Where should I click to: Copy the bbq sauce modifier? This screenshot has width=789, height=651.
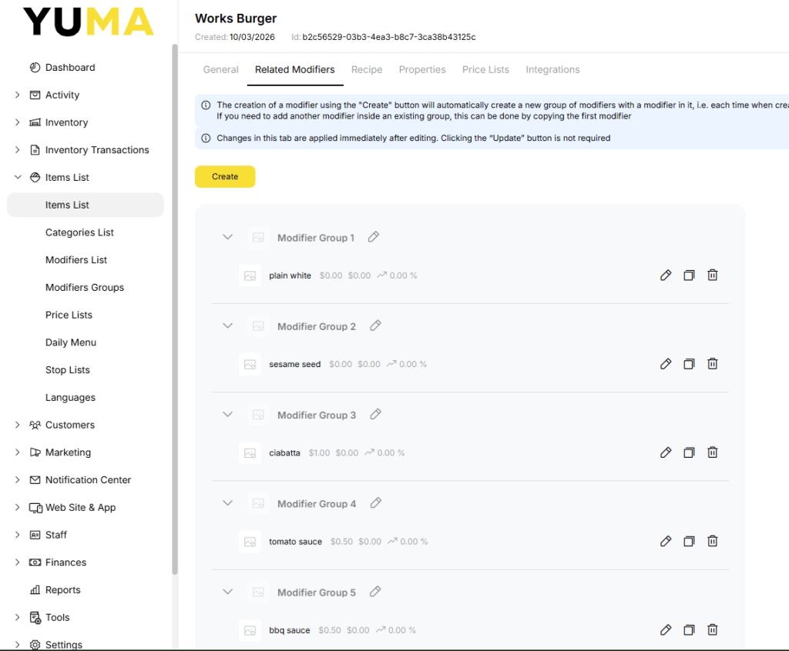coord(689,629)
